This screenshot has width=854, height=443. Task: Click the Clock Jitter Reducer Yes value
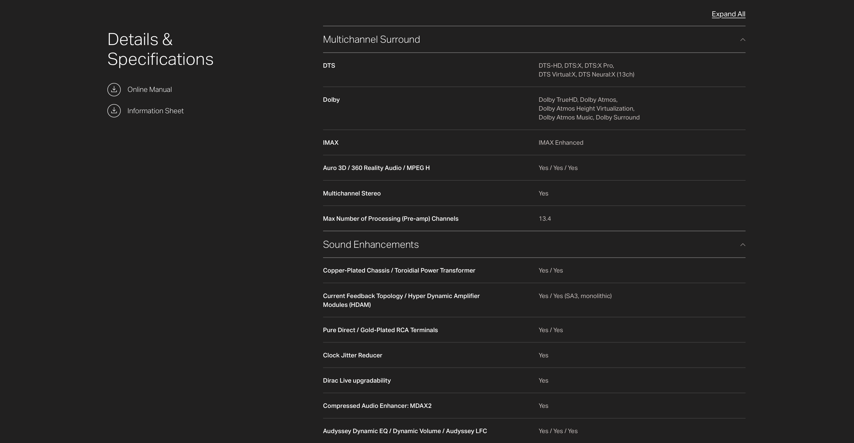pyautogui.click(x=543, y=355)
